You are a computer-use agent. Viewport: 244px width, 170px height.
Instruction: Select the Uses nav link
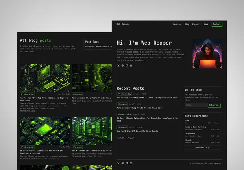coord(206,24)
